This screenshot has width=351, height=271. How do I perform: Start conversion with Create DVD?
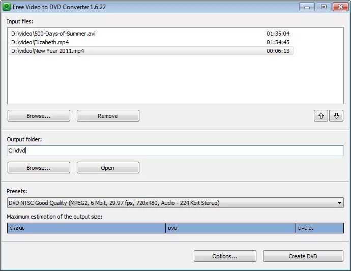click(x=303, y=256)
